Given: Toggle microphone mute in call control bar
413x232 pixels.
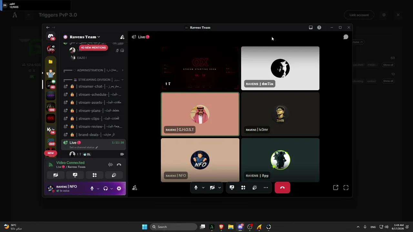Looking at the screenshot, I should [x=196, y=188].
